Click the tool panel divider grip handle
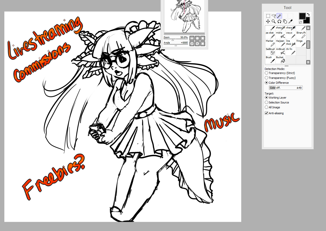326x231 pixels. pos(287,66)
